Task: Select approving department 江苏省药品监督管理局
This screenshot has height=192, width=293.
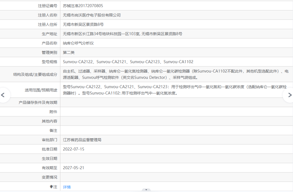Action: click(x=82, y=140)
